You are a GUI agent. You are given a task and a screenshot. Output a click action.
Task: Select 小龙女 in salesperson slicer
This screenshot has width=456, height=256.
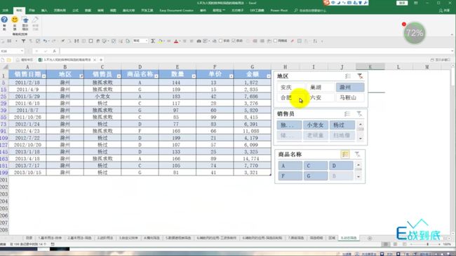pos(316,125)
